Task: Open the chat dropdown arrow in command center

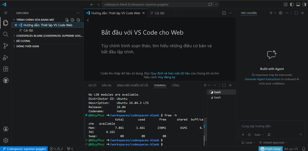Action: [216, 4]
